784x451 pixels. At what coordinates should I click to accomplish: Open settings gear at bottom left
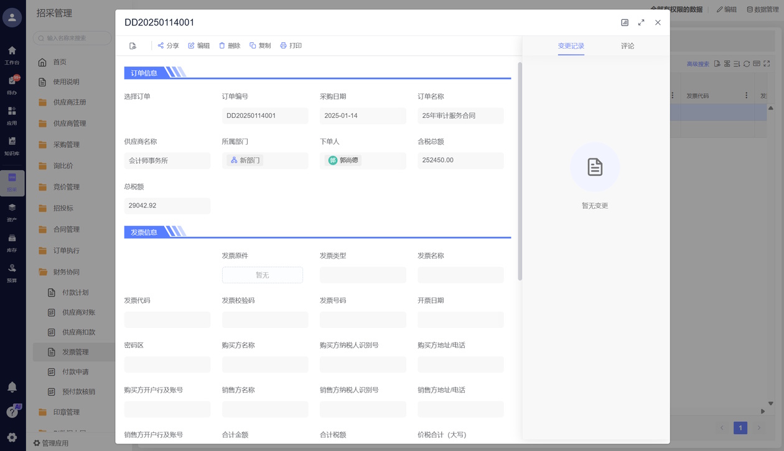coord(12,437)
